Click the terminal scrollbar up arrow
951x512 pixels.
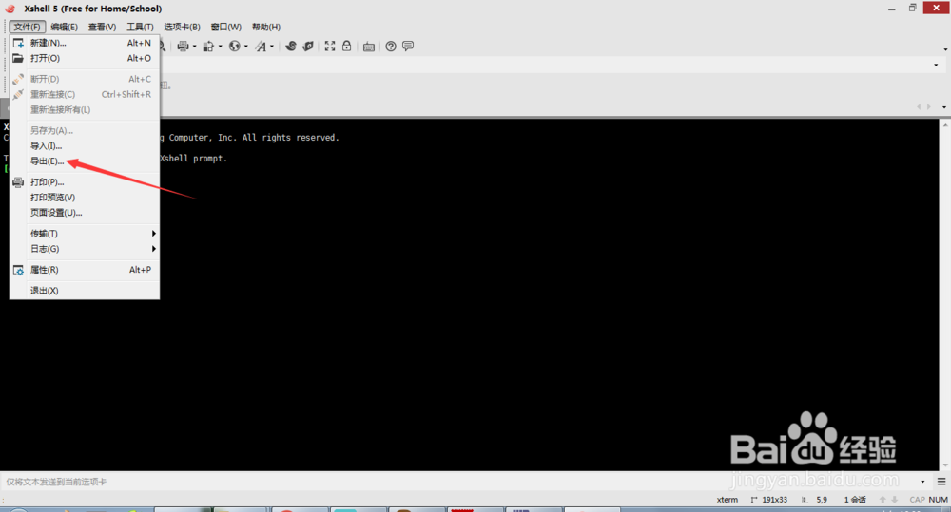pyautogui.click(x=945, y=124)
